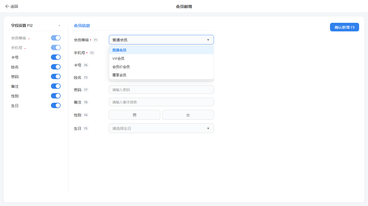Focus the 请输入密码 password field
The image size is (368, 206).
click(x=161, y=90)
